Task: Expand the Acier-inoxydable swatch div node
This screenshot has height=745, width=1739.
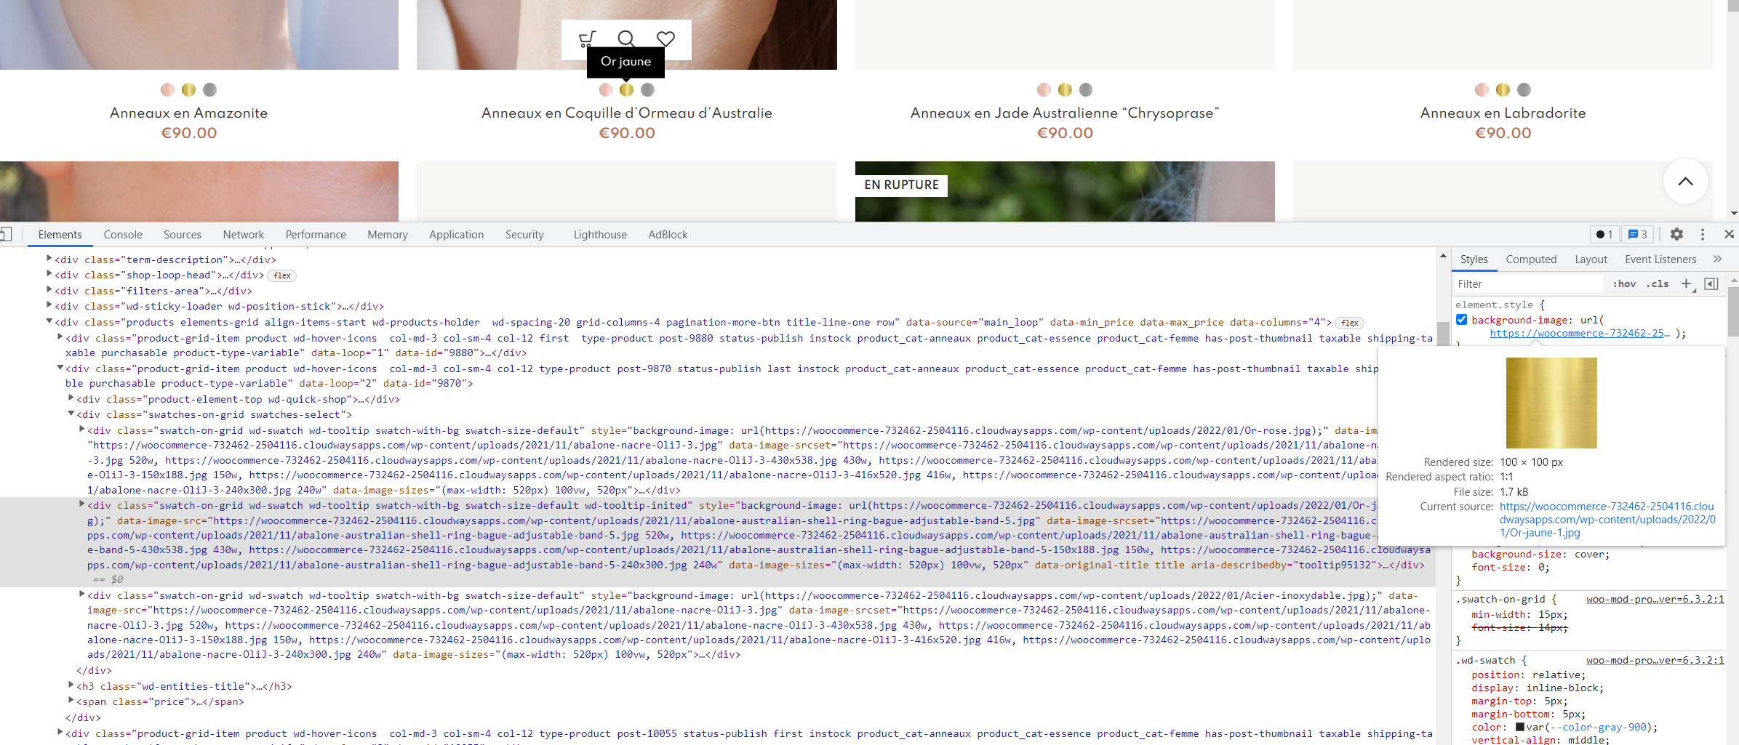Action: tap(82, 595)
